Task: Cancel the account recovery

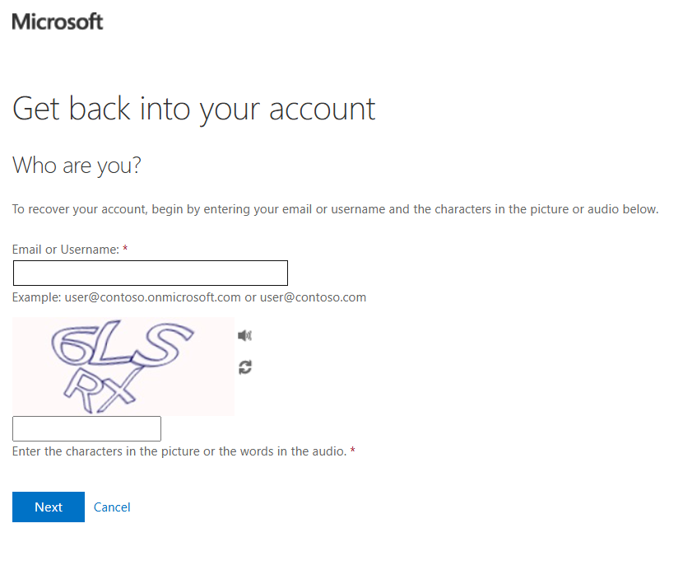Action: [x=112, y=507]
